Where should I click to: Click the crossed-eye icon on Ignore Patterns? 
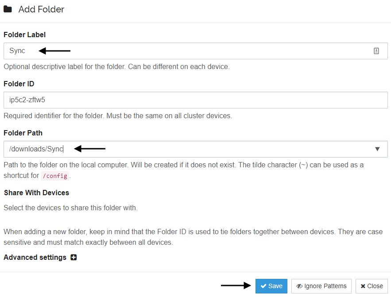[x=299, y=286]
